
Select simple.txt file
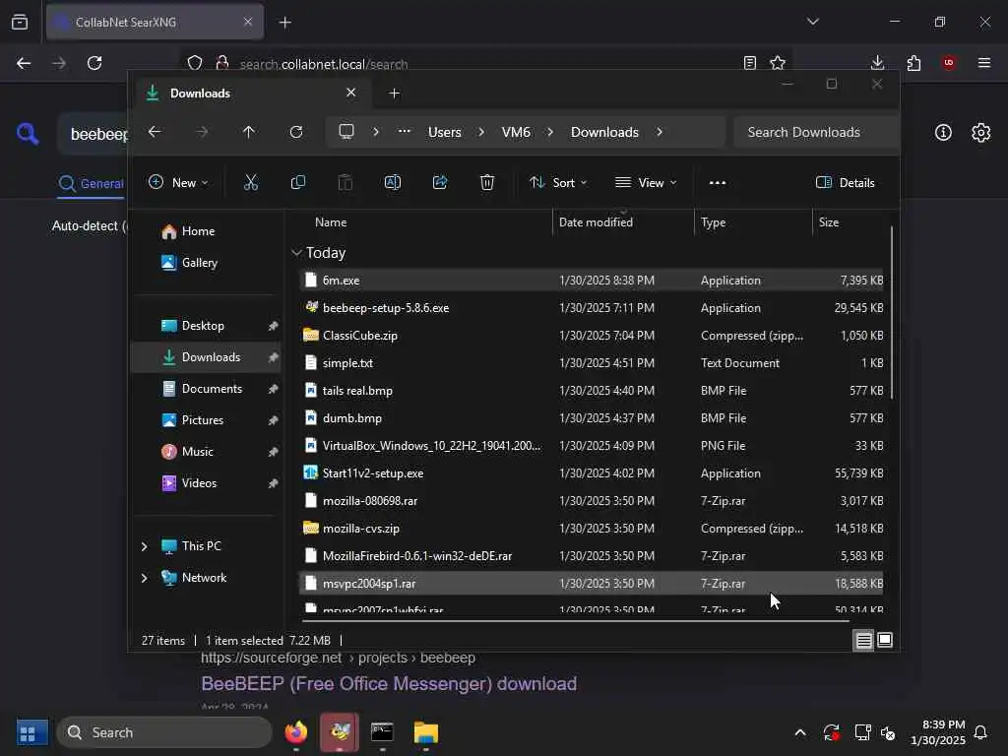click(592, 363)
